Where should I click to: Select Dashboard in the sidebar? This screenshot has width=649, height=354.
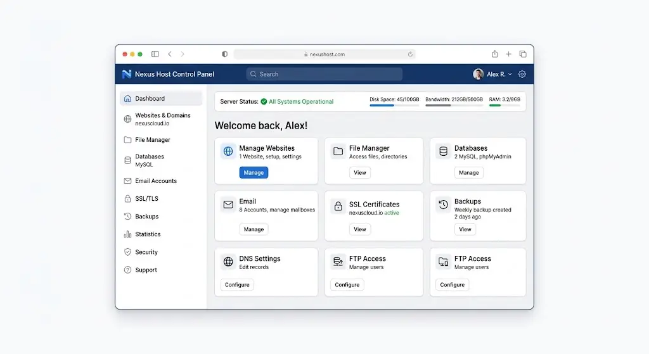(x=161, y=98)
